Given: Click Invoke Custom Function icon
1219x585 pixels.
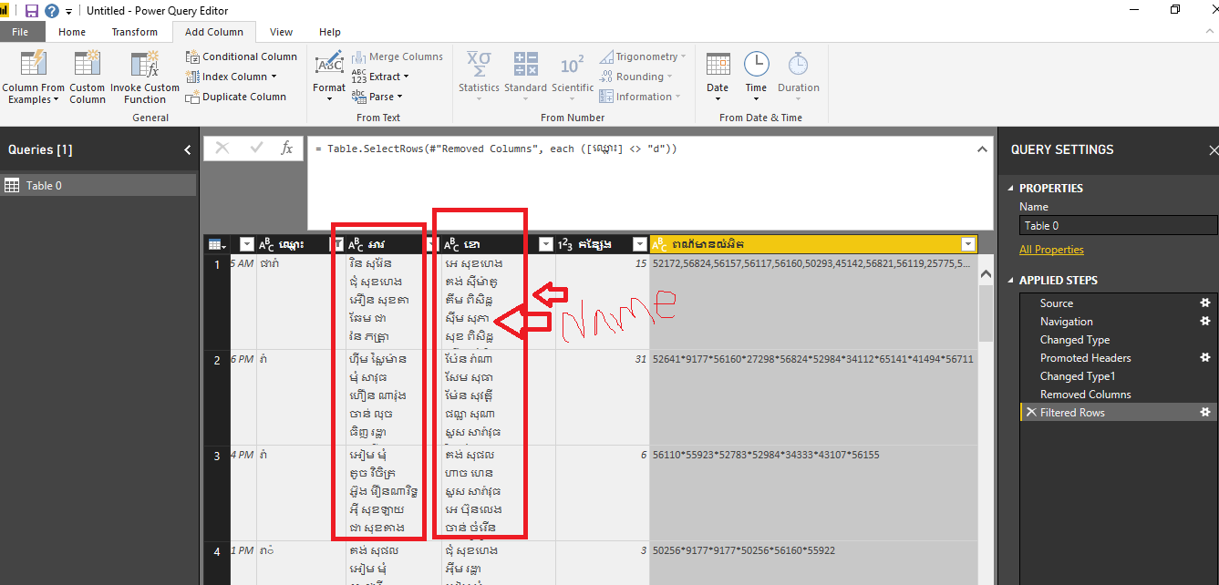Looking at the screenshot, I should click(145, 65).
